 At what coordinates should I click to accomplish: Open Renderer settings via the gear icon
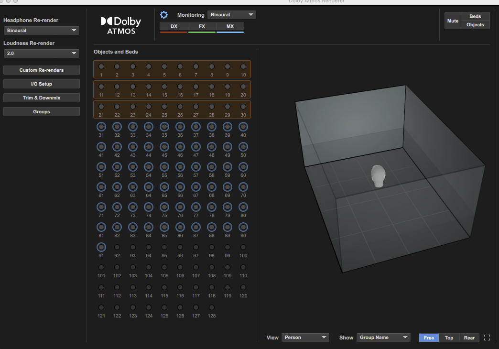164,14
